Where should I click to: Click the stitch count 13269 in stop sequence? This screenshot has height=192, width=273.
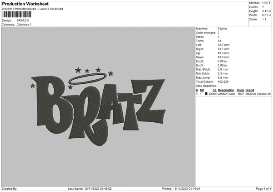212,94
